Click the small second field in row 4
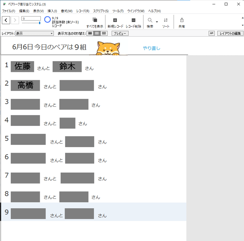Image resolution: width=244 pixels, height=241 pixels. pos(67,123)
